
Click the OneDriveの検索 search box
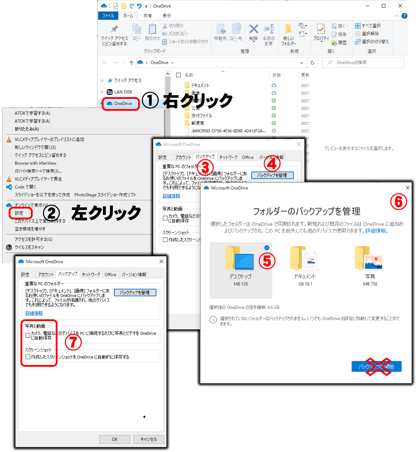[x=364, y=63]
